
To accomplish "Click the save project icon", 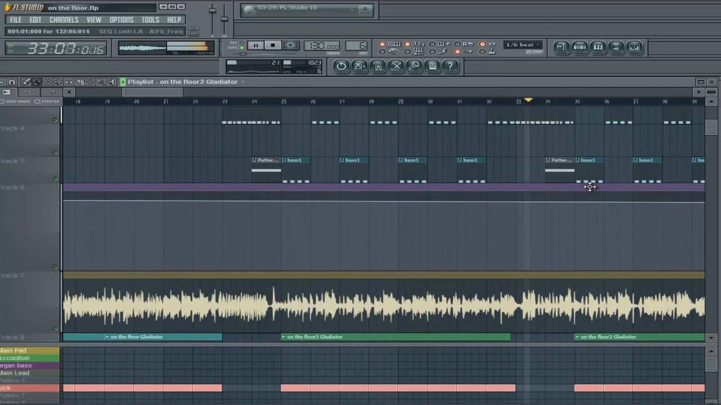I will click(x=359, y=66).
